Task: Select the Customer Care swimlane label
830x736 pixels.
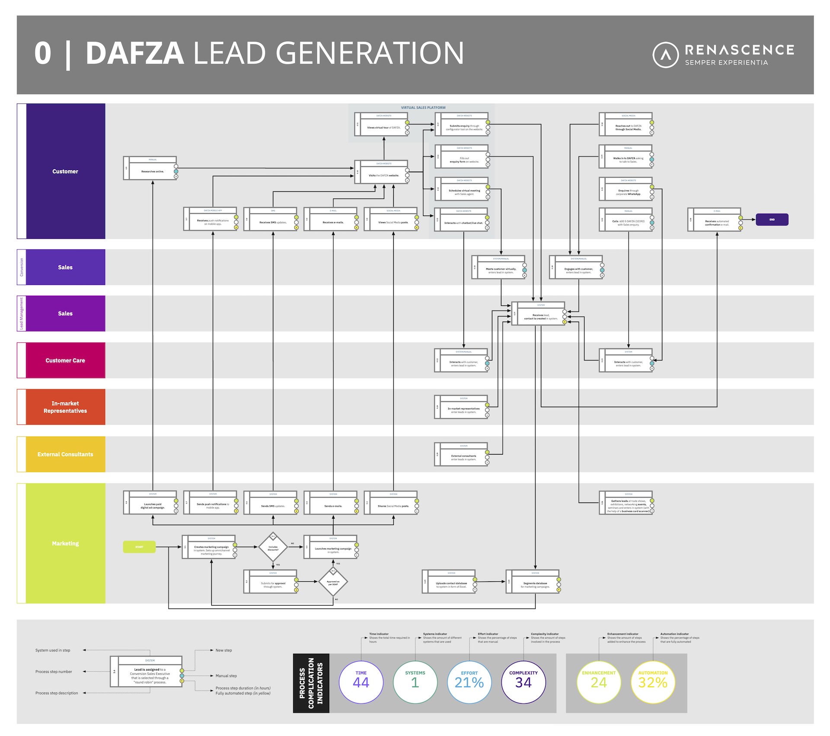Action: [x=65, y=360]
